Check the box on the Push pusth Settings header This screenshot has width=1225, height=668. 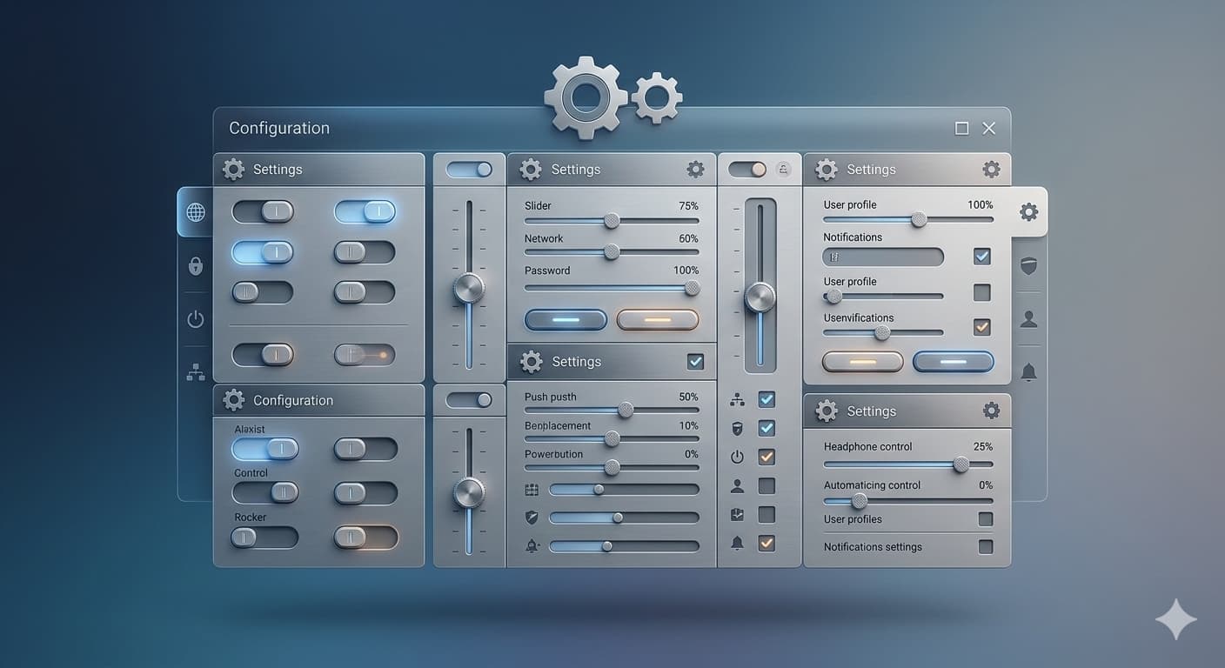tap(695, 361)
